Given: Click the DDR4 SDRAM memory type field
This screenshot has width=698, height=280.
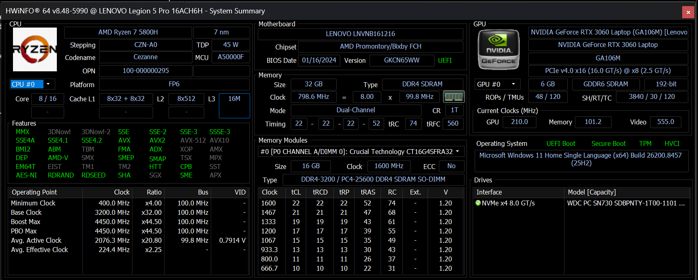Looking at the screenshot, I should pos(422,84).
